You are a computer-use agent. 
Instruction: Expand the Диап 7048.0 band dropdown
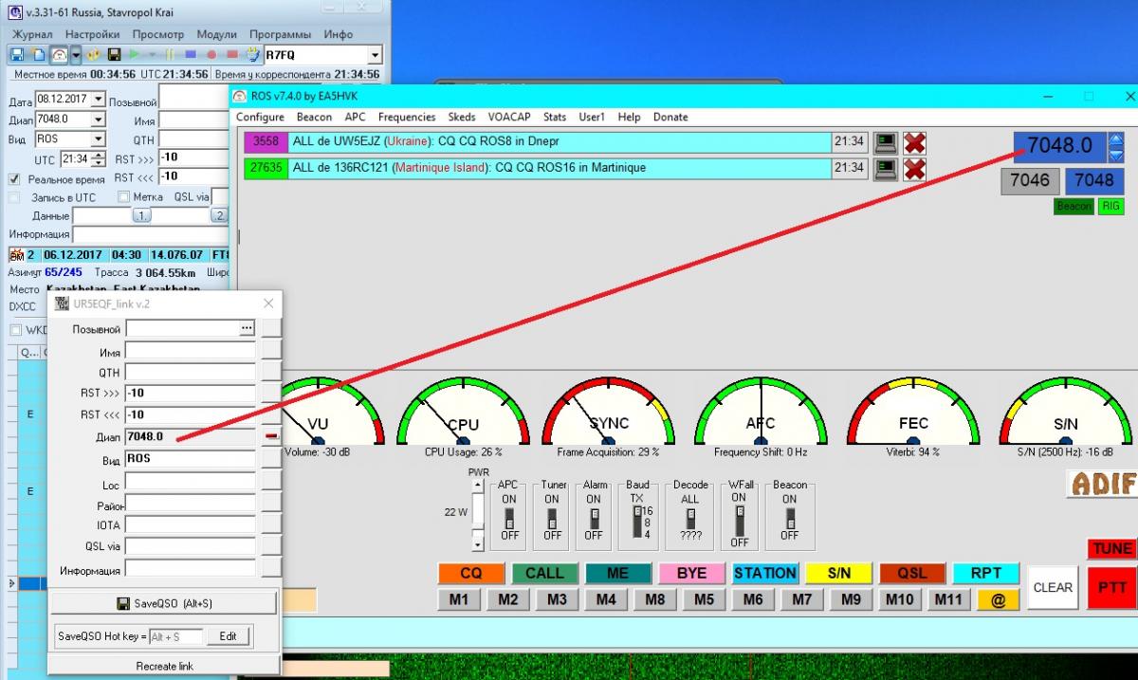pyautogui.click(x=98, y=119)
